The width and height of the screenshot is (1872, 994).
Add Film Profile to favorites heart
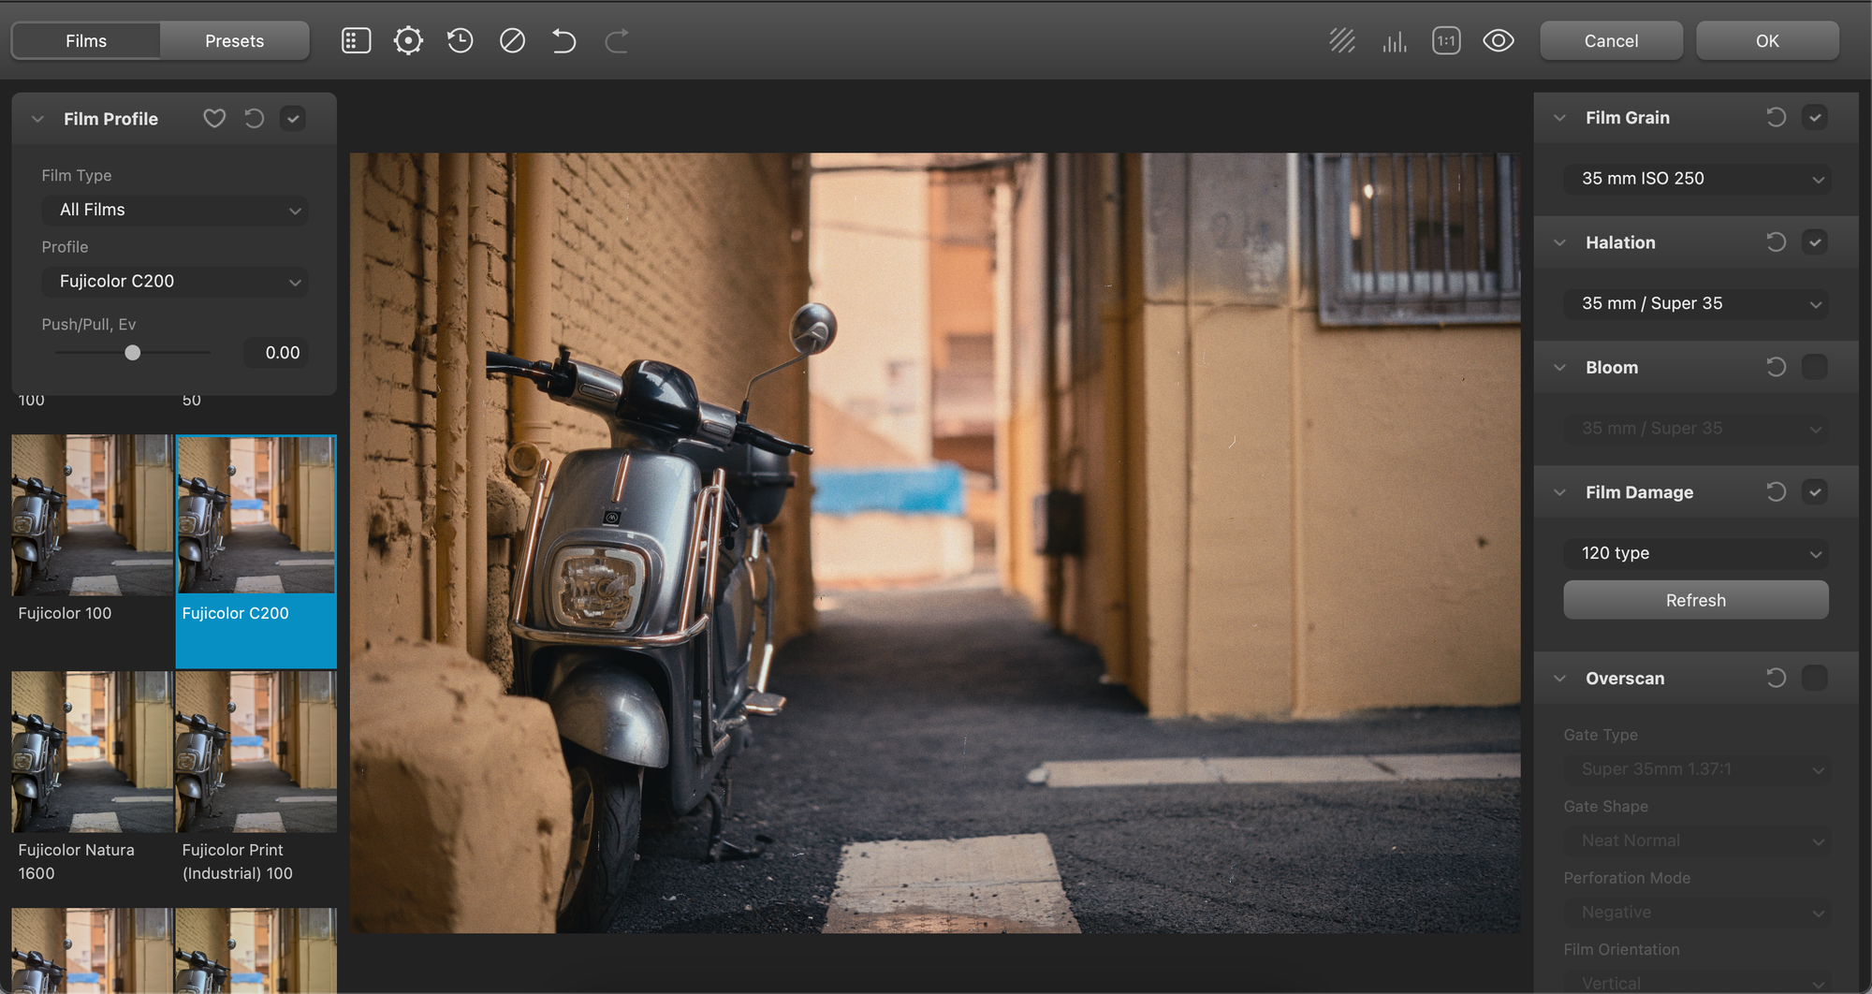pyautogui.click(x=214, y=119)
